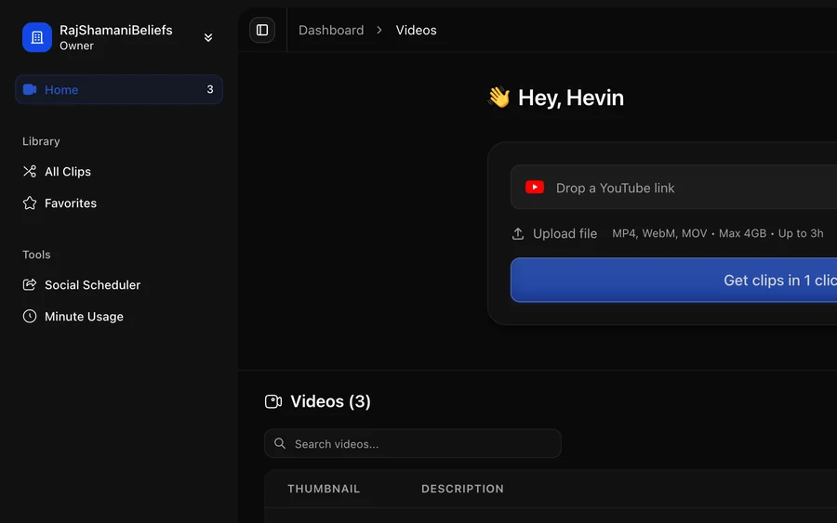Click the magnifier icon in search

click(280, 443)
